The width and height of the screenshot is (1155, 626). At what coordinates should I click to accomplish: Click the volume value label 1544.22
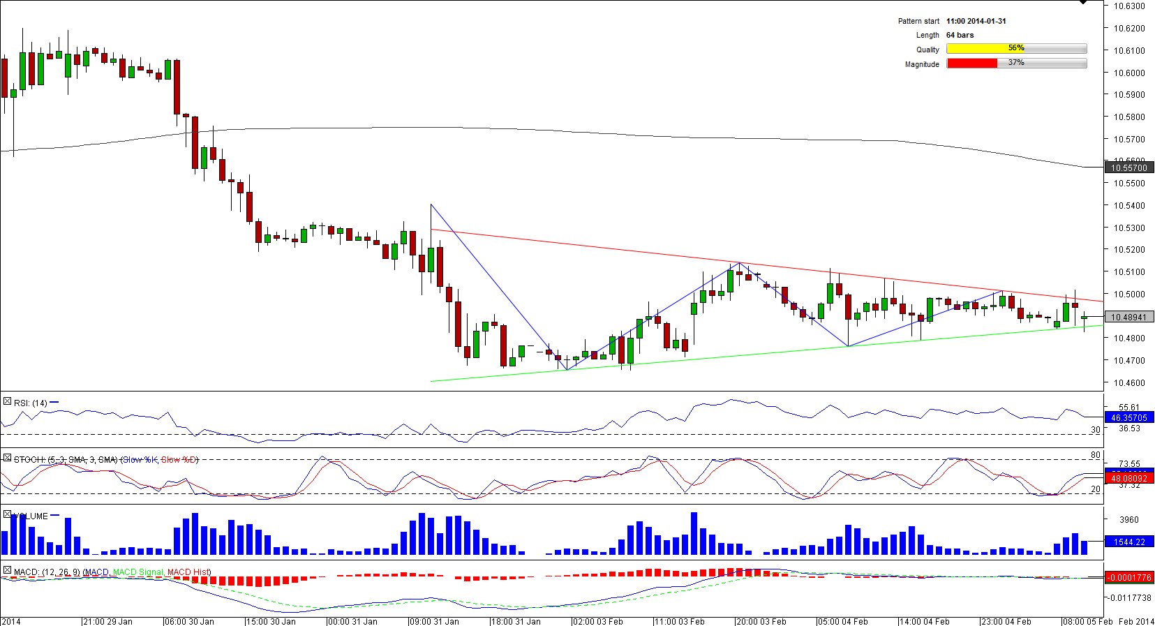[x=1128, y=542]
